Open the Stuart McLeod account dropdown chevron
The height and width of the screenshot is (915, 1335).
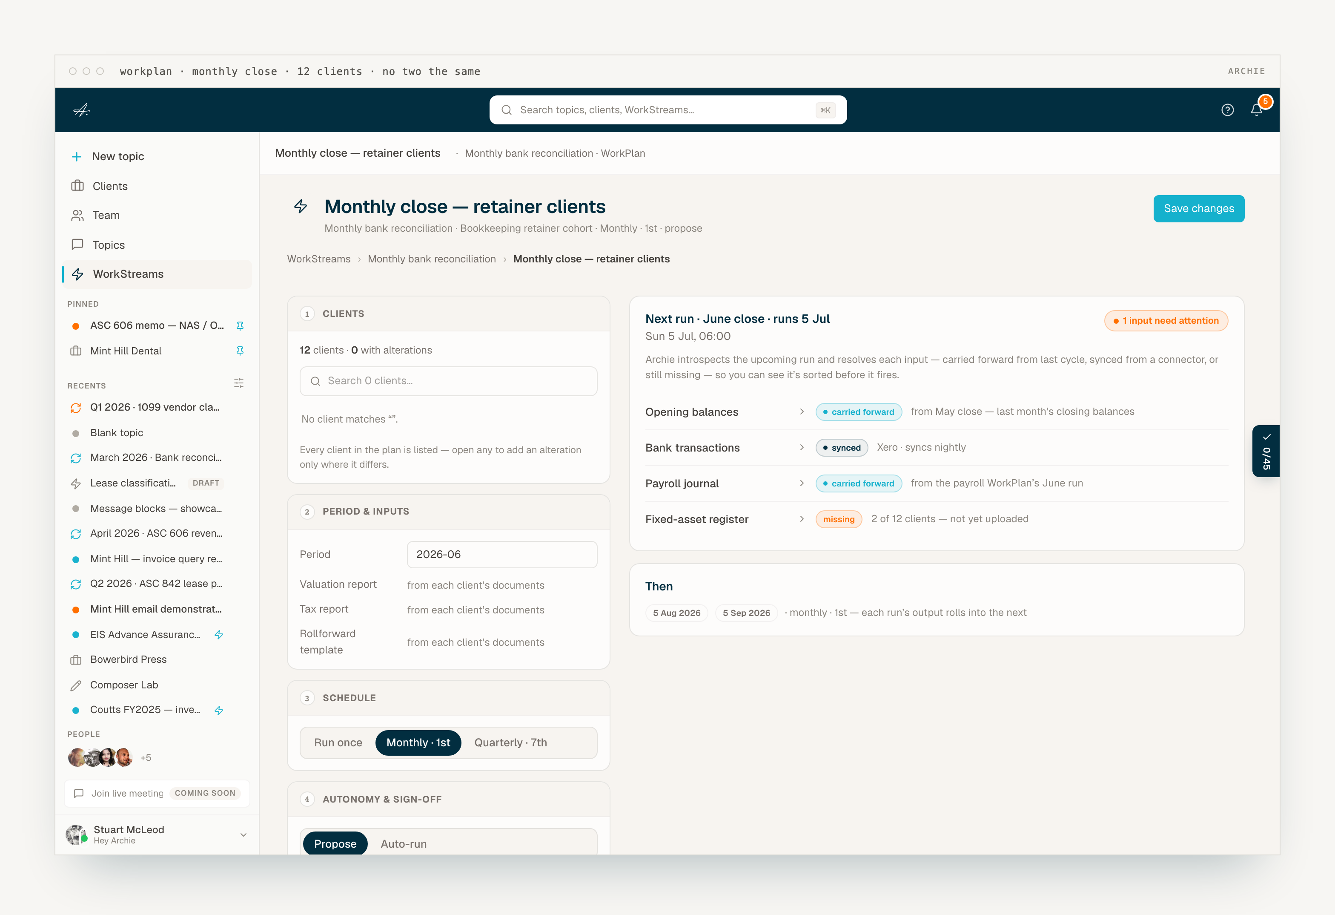click(244, 834)
